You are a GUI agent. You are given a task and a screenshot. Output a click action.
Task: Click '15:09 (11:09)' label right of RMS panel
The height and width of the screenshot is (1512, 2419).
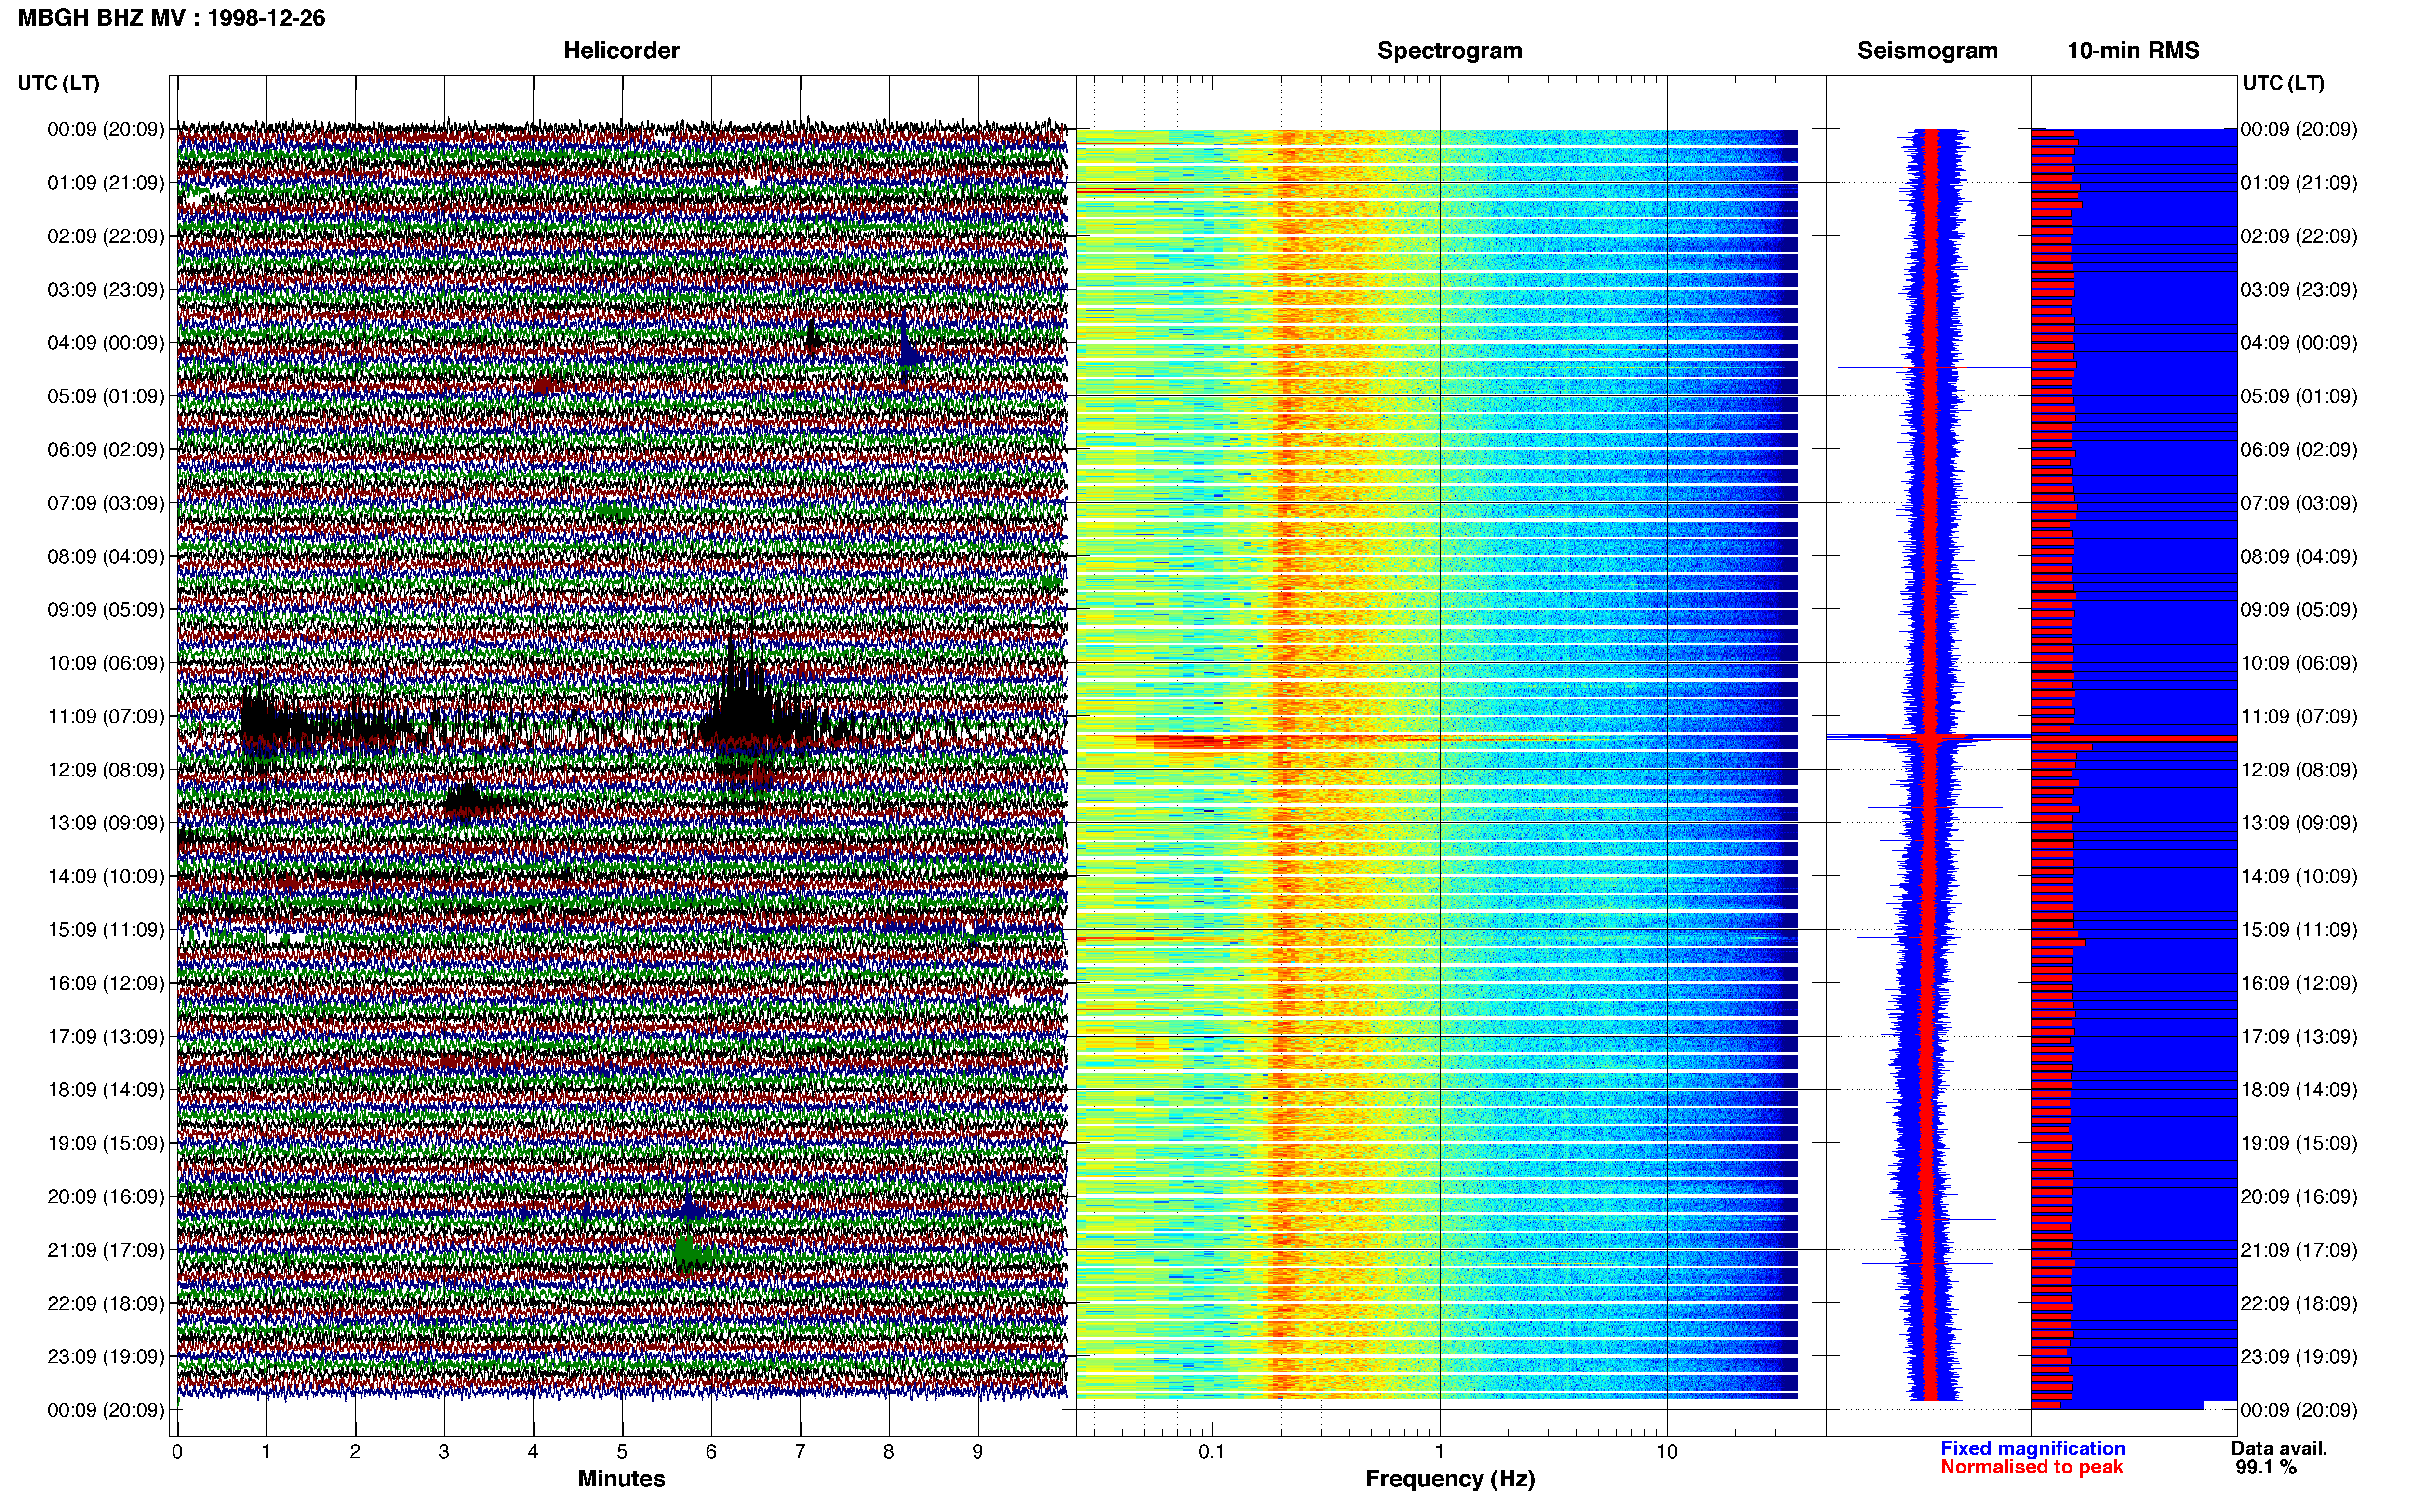point(2299,930)
